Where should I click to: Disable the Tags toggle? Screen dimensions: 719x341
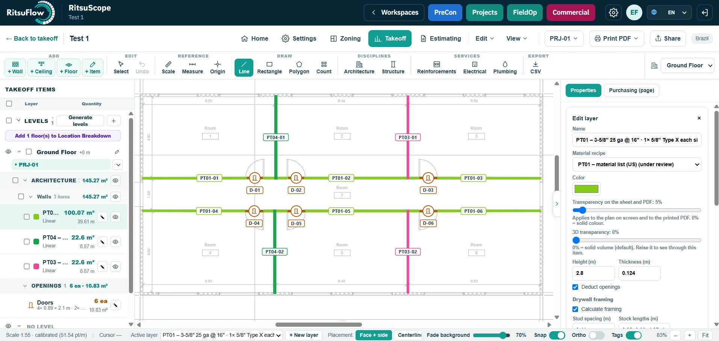634,335
